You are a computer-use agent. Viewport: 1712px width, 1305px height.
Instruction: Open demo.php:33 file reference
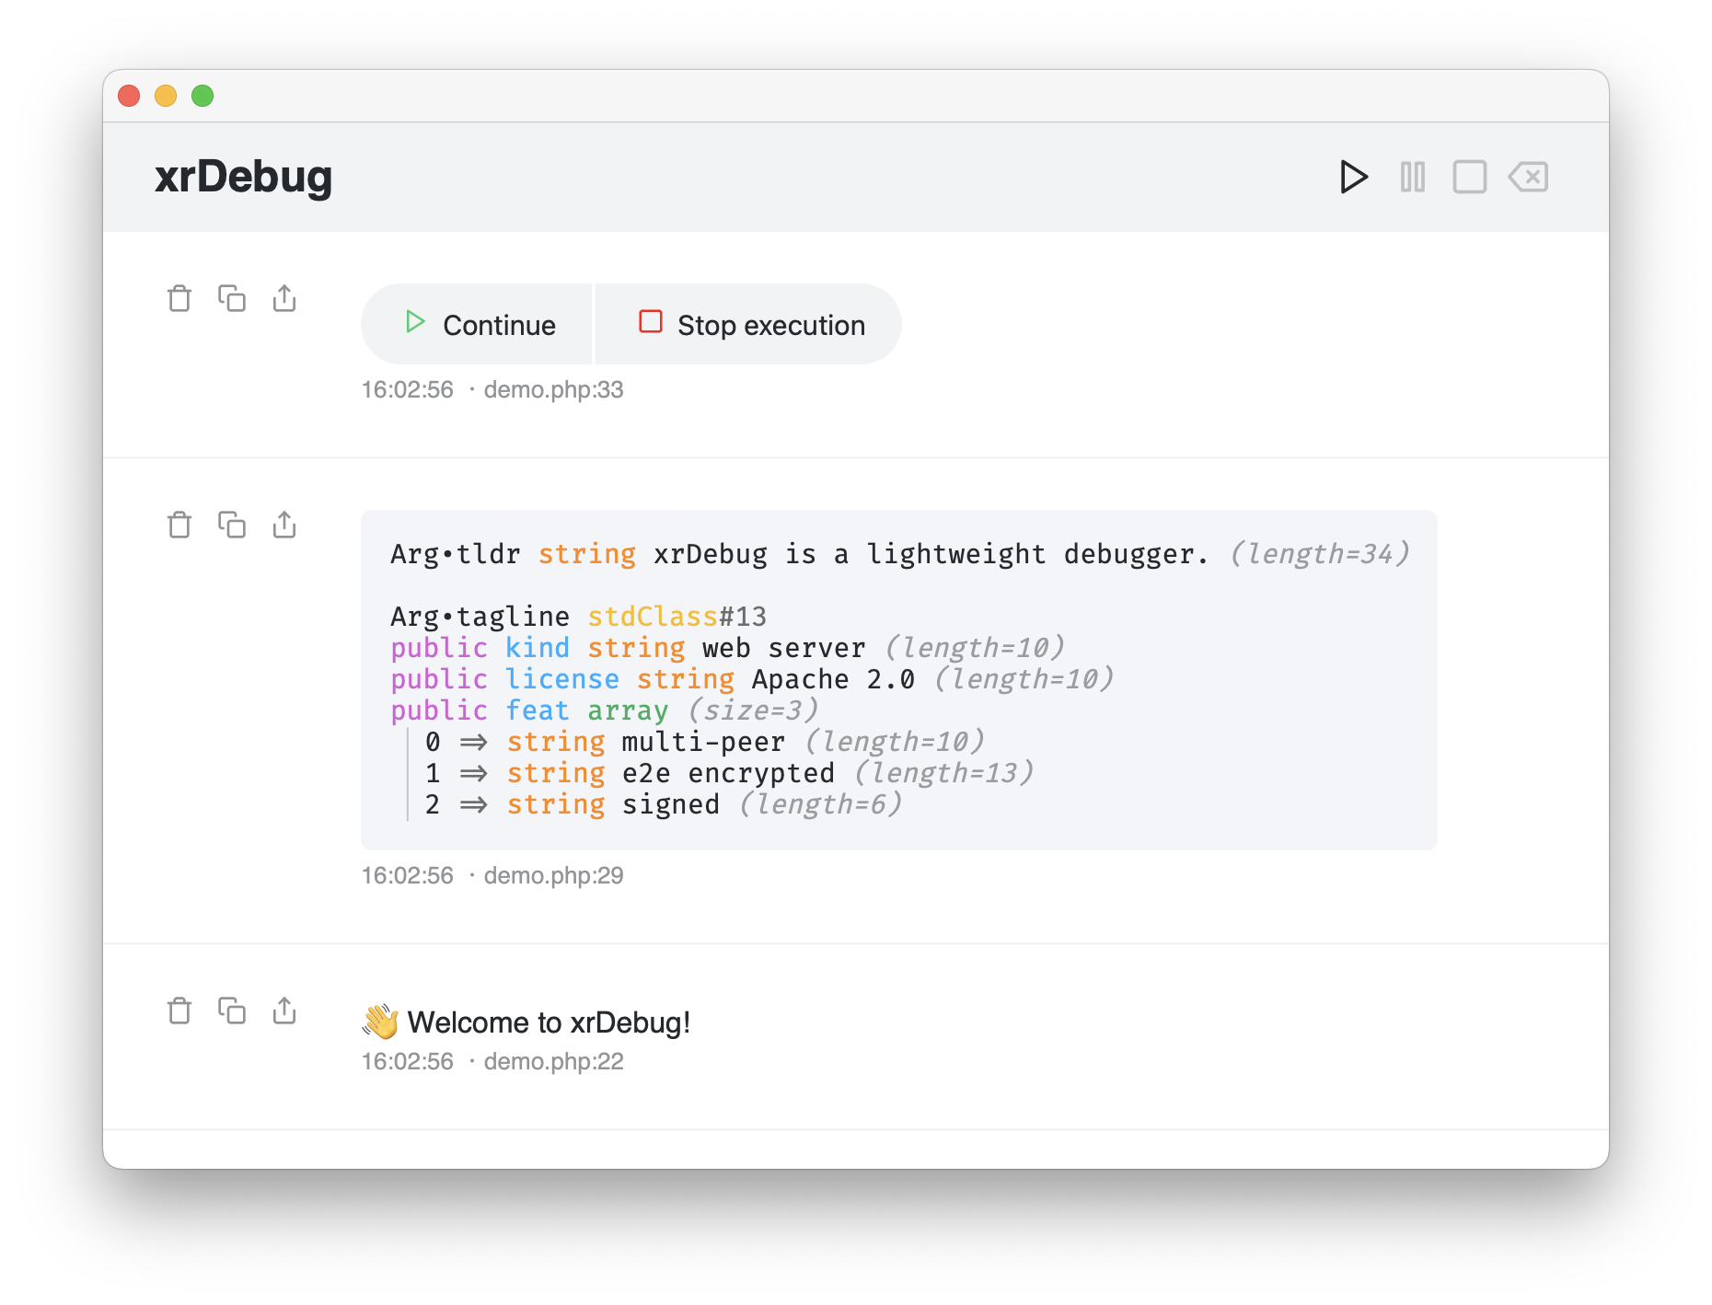[x=553, y=389]
